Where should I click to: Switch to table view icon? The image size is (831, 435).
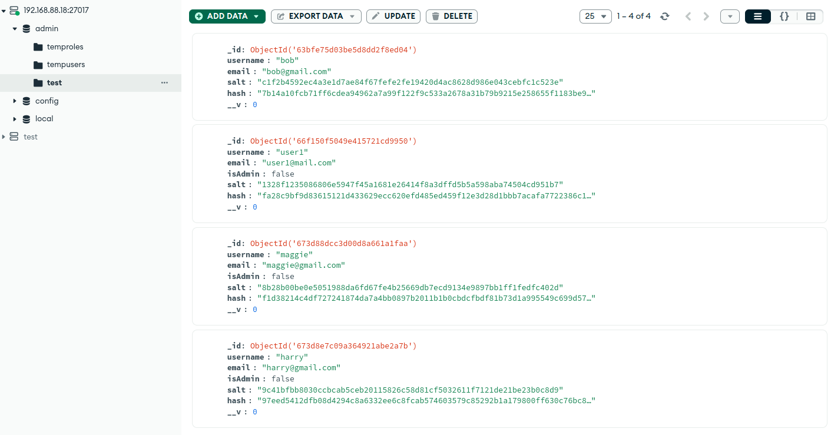(x=810, y=16)
